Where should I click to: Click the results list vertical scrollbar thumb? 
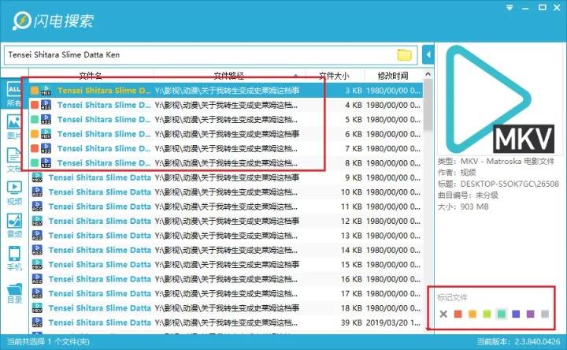428,105
